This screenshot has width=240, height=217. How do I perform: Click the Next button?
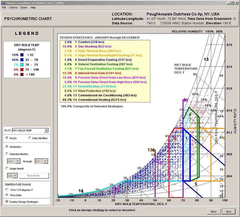point(228,211)
